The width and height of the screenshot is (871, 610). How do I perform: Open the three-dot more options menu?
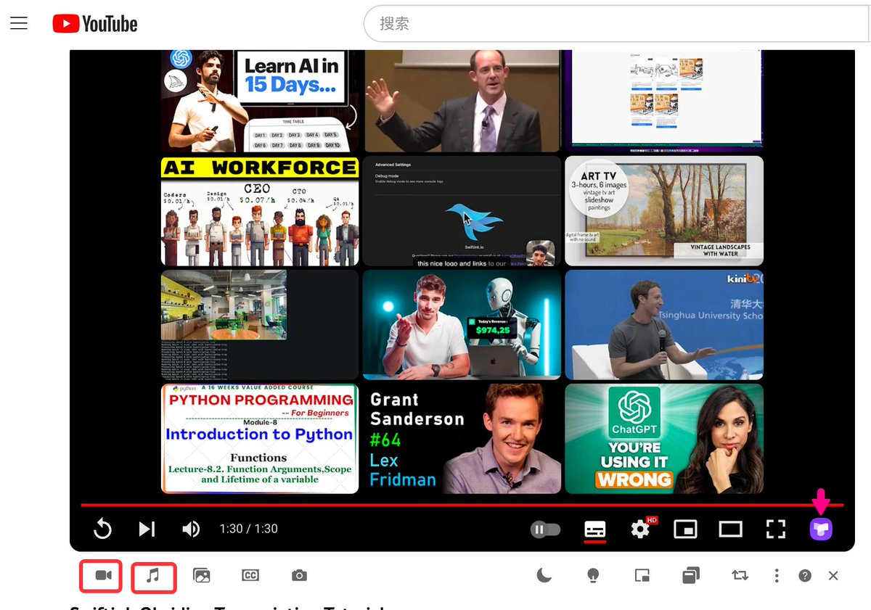(x=777, y=576)
